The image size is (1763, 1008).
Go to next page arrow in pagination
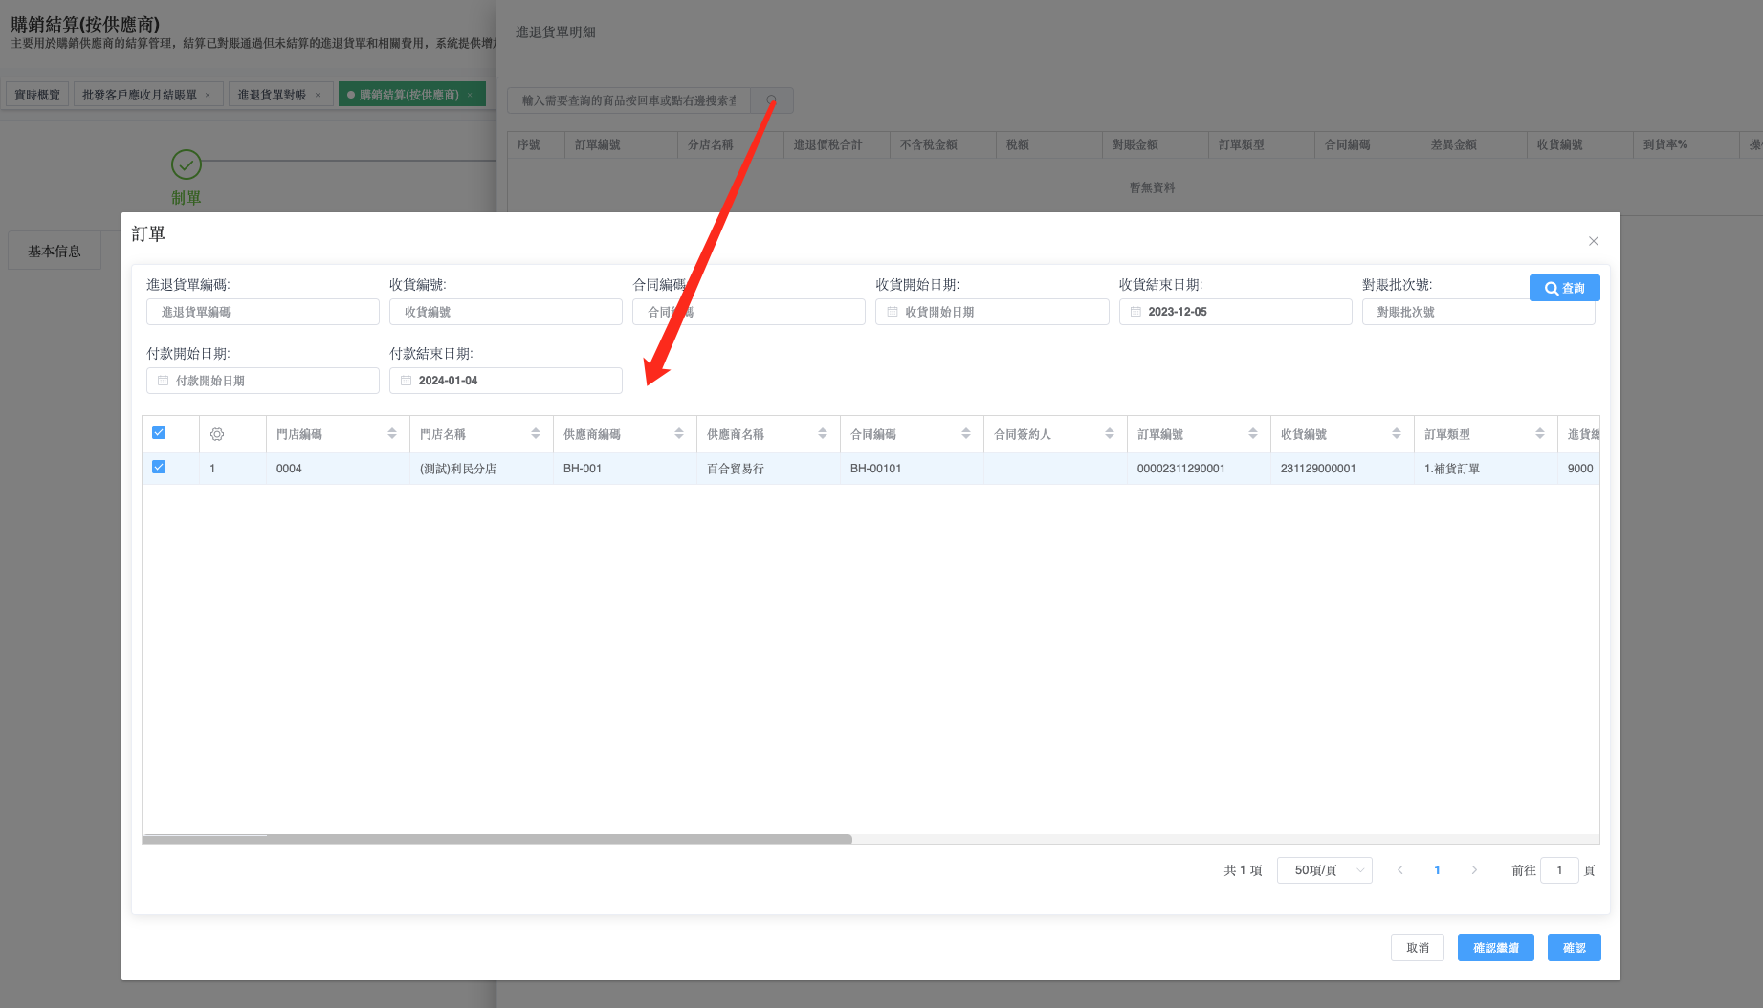pos(1474,870)
